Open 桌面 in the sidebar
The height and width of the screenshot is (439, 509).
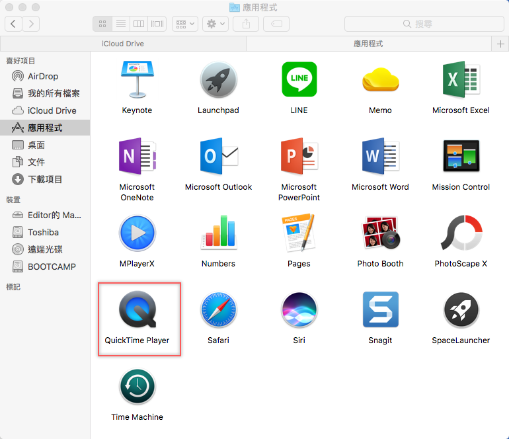coord(45,145)
